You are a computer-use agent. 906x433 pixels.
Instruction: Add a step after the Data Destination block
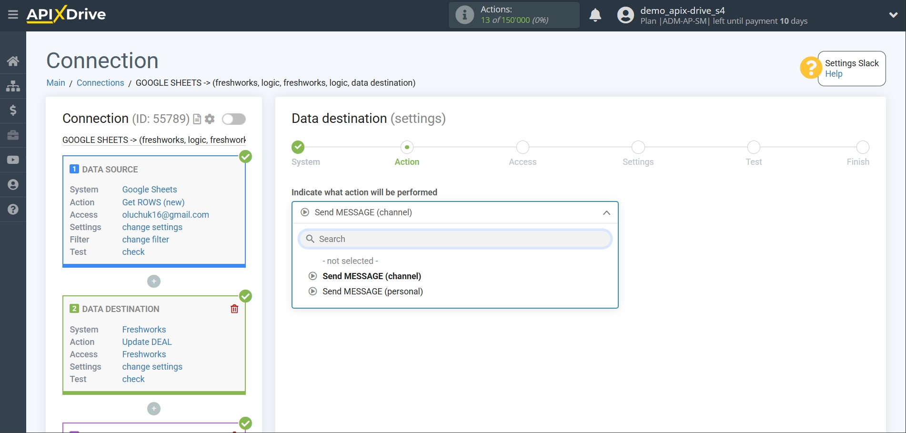[x=154, y=409]
